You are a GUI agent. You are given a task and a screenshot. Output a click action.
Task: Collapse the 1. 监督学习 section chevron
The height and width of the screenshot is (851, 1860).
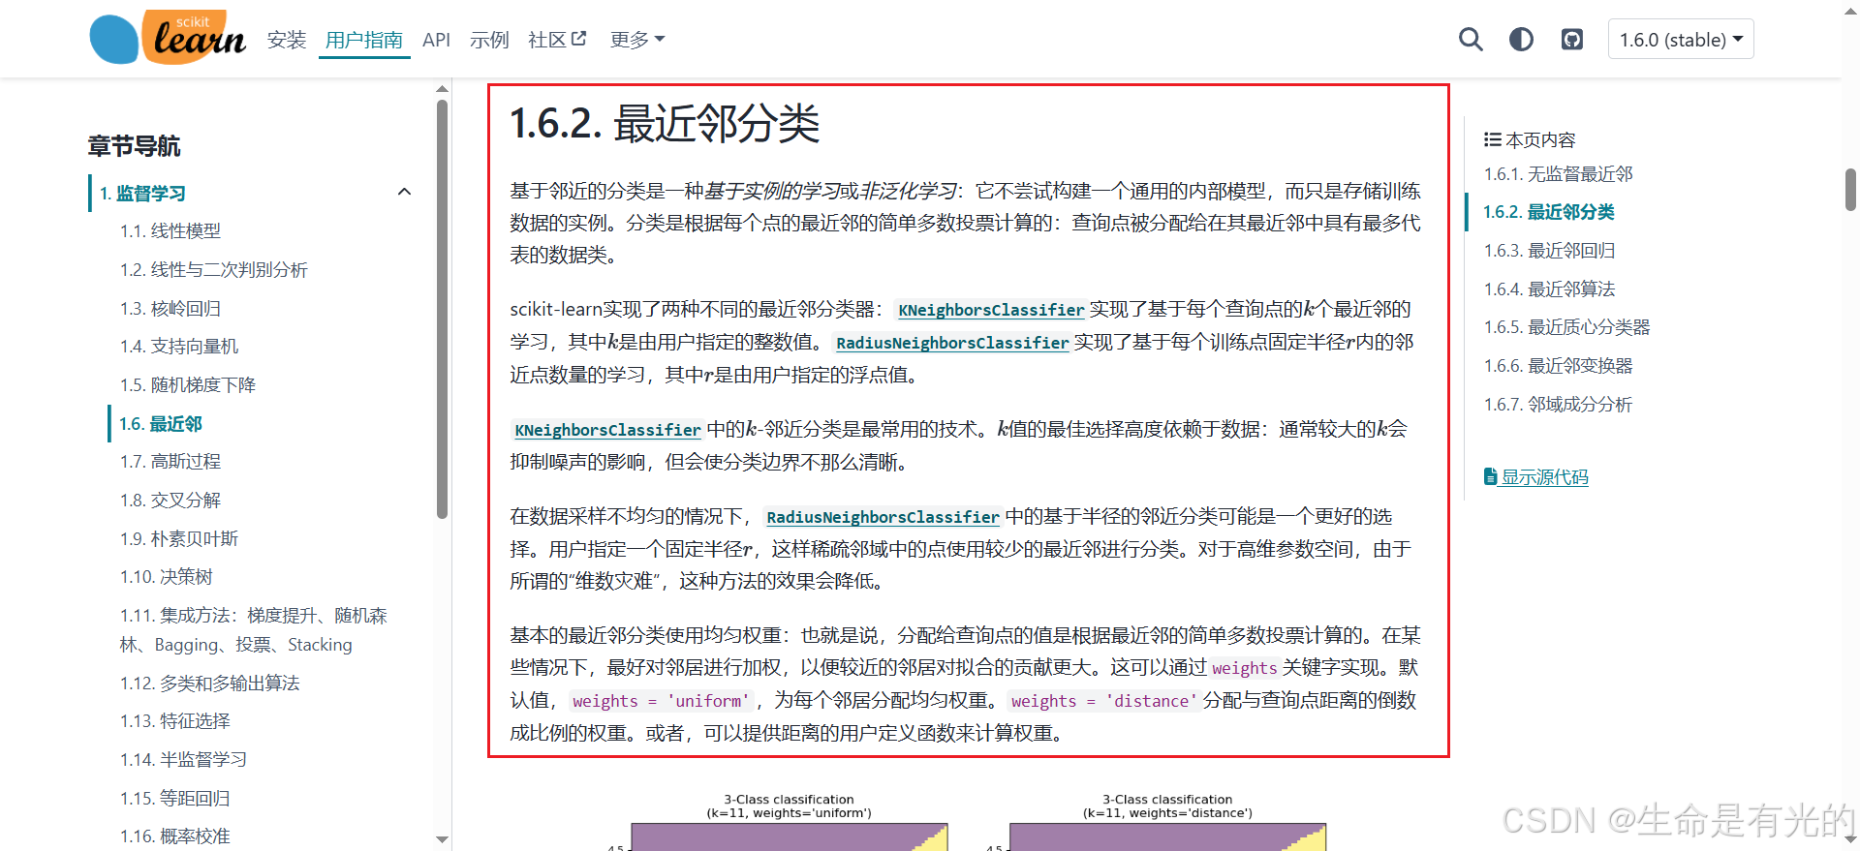click(405, 192)
